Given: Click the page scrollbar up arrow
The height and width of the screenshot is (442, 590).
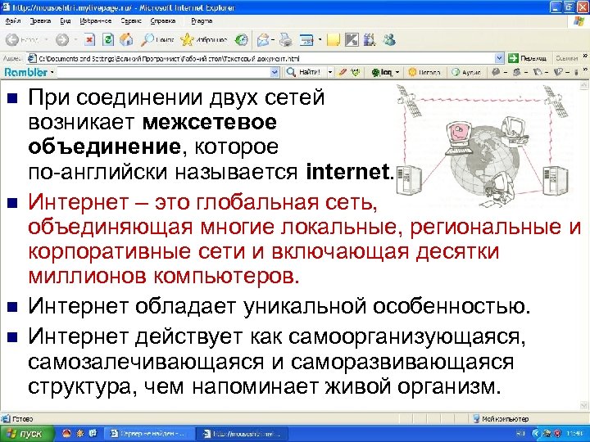Looking at the screenshot, I should tap(584, 85).
